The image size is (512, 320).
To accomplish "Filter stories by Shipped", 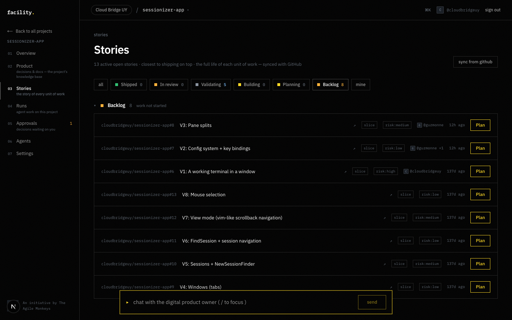I will 129,85.
